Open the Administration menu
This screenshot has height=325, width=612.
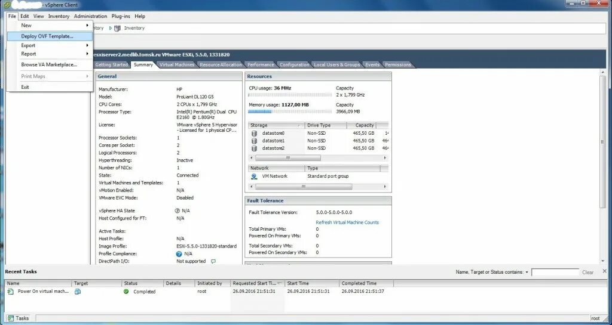pos(91,16)
